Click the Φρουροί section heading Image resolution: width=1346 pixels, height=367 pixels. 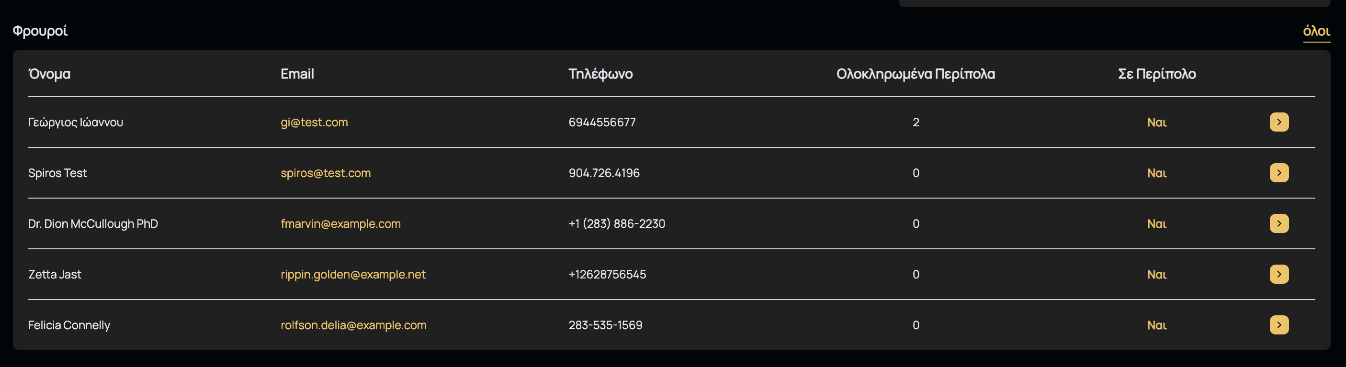tap(40, 31)
